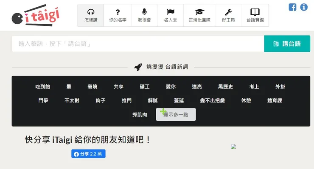Image resolution: width=314 pixels, height=169 pixels.
Task: Click the Facebook 分享 2.2 萬 button
Action: click(x=88, y=154)
